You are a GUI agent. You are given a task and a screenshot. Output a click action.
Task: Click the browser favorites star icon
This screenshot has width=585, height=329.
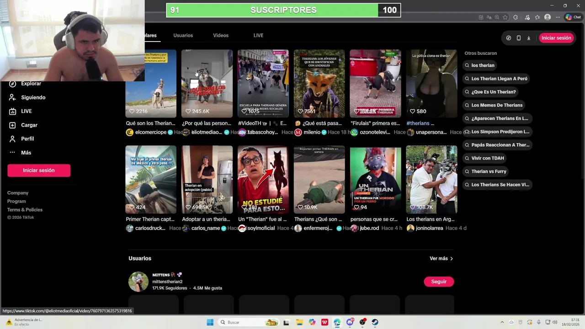click(505, 17)
